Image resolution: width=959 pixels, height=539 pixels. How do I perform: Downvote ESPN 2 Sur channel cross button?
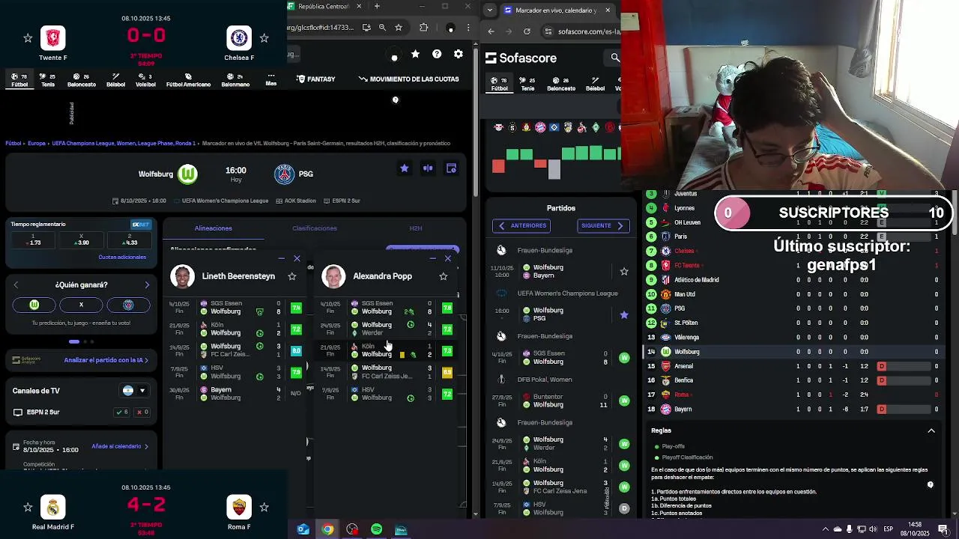[x=142, y=412]
